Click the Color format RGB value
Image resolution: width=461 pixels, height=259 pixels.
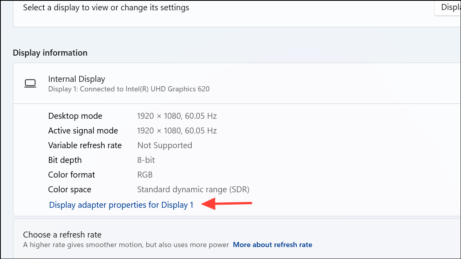point(145,174)
